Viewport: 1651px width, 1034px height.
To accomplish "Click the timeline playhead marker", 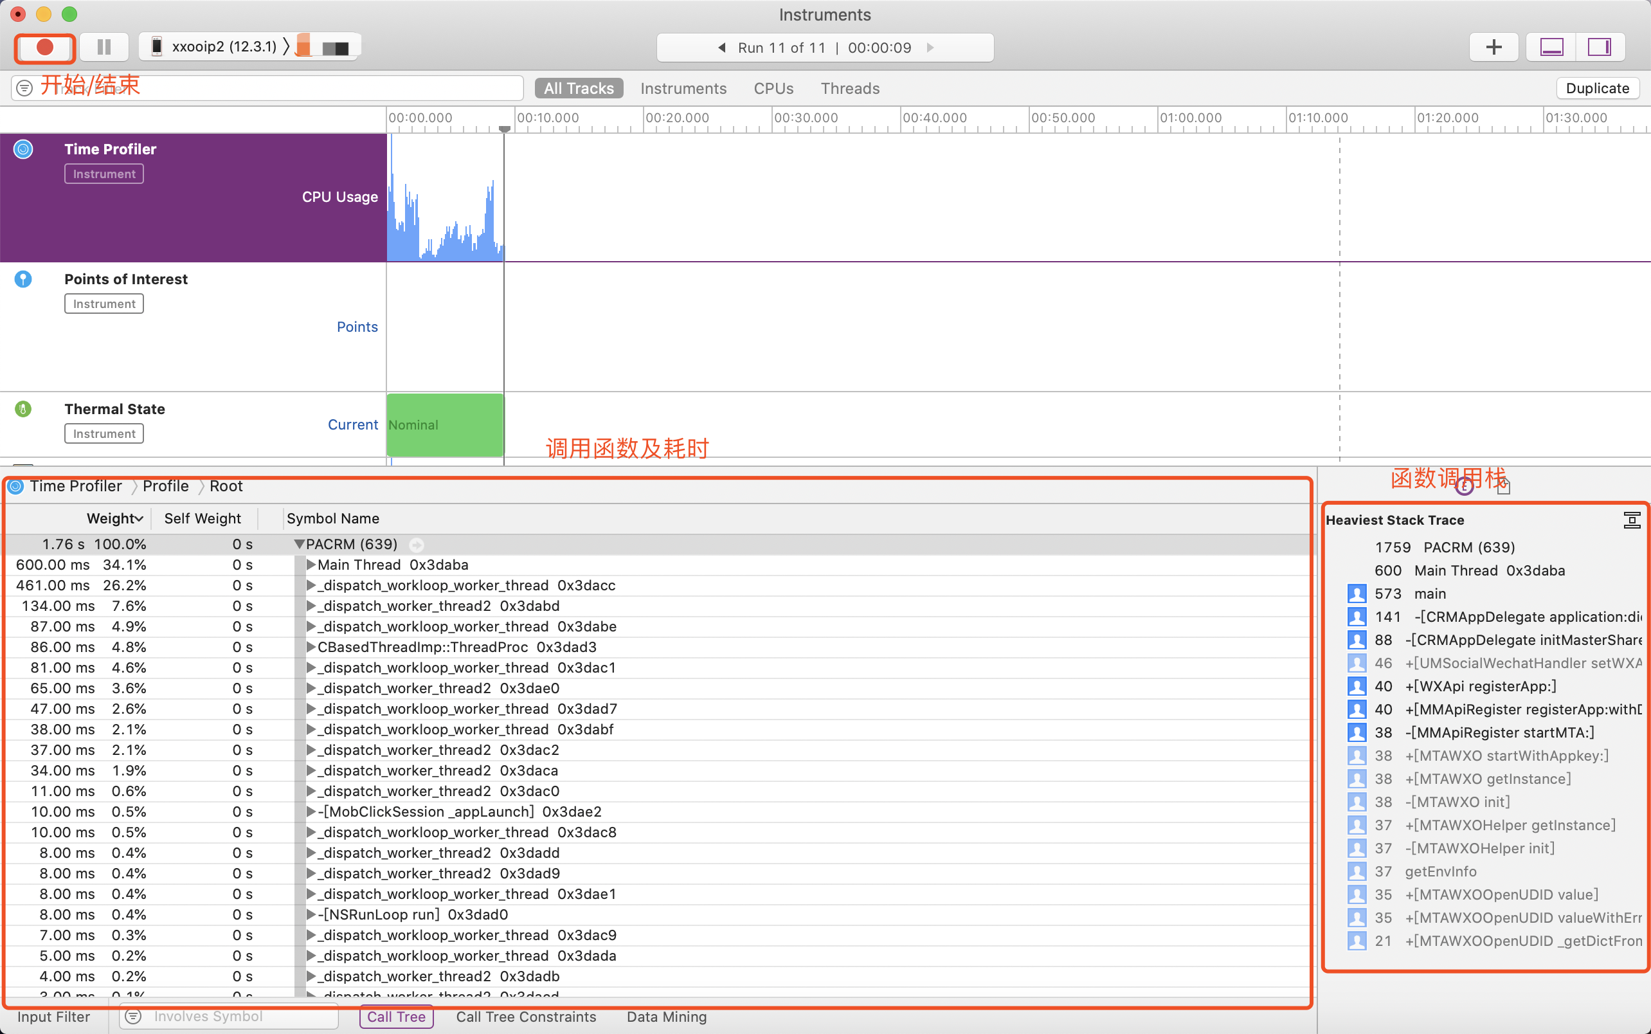I will point(505,129).
